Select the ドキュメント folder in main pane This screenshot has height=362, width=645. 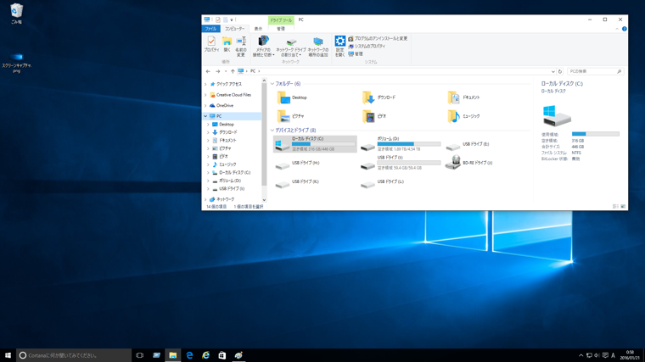[464, 97]
